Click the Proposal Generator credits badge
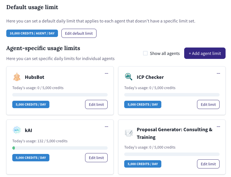Image resolution: width=231 pixels, height=177 pixels. (142, 164)
